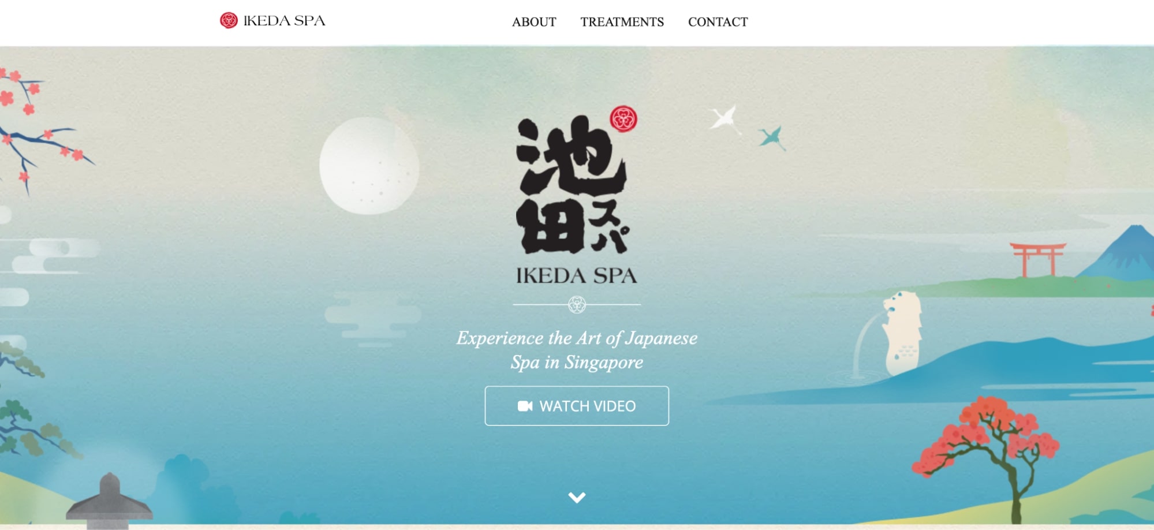Click the red seal stamp above kanji logo
The image size is (1154, 530).
(x=623, y=119)
